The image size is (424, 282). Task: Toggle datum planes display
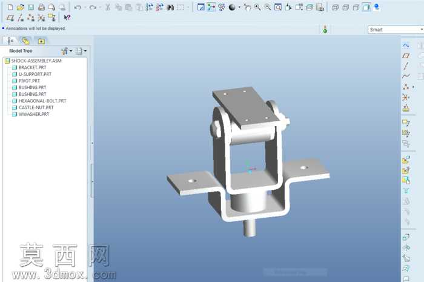pos(10,18)
